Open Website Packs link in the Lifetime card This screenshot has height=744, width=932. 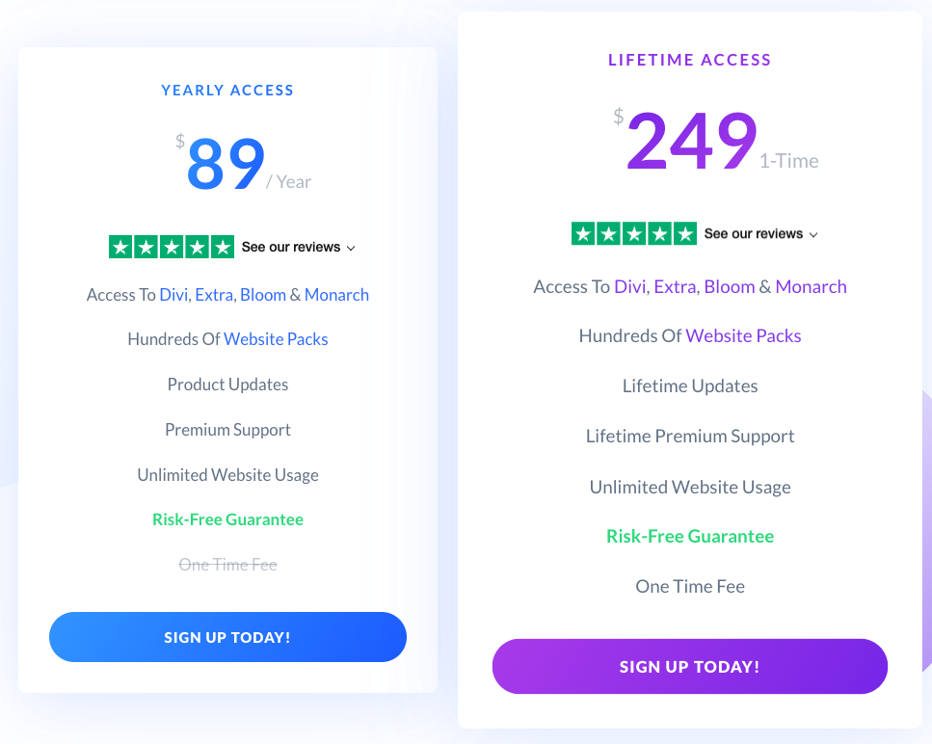[x=743, y=335]
